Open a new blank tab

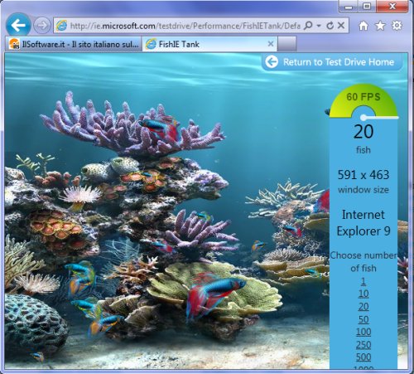tap(286, 44)
